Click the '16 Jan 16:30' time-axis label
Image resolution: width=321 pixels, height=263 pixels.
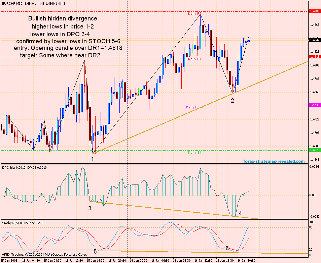(225, 261)
